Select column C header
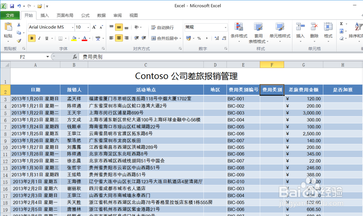This screenshot has width=363, height=216. [x=146, y=65]
